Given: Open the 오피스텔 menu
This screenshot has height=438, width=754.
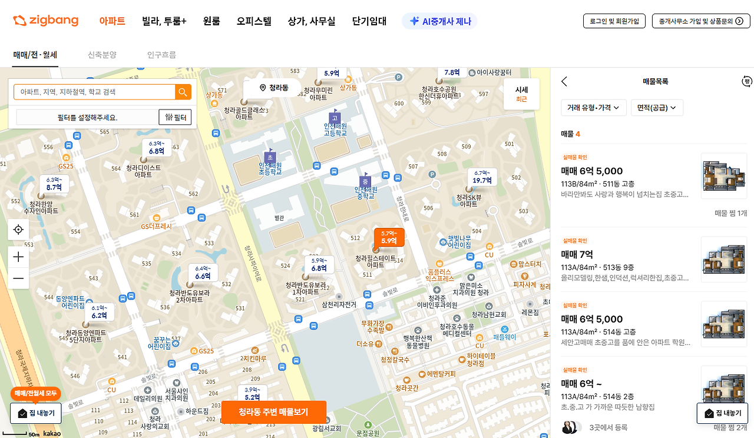Looking at the screenshot, I should [x=254, y=21].
